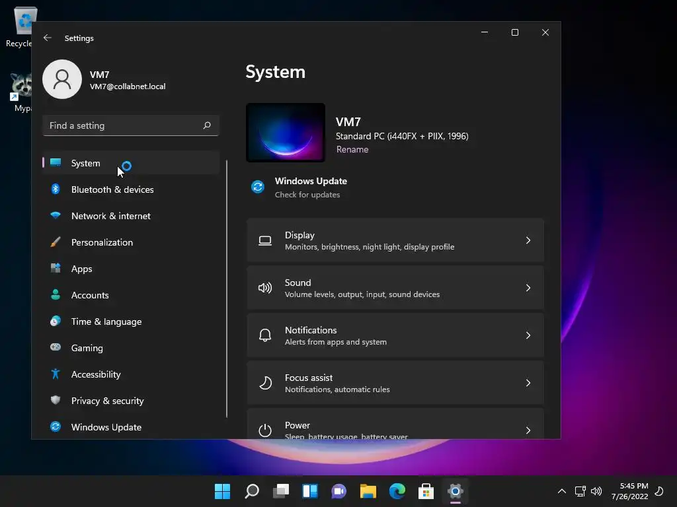Open the Sound settings card
Screen dimensions: 677x507
click(395, 288)
